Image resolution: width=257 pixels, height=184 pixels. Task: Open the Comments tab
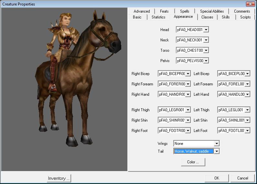click(242, 11)
